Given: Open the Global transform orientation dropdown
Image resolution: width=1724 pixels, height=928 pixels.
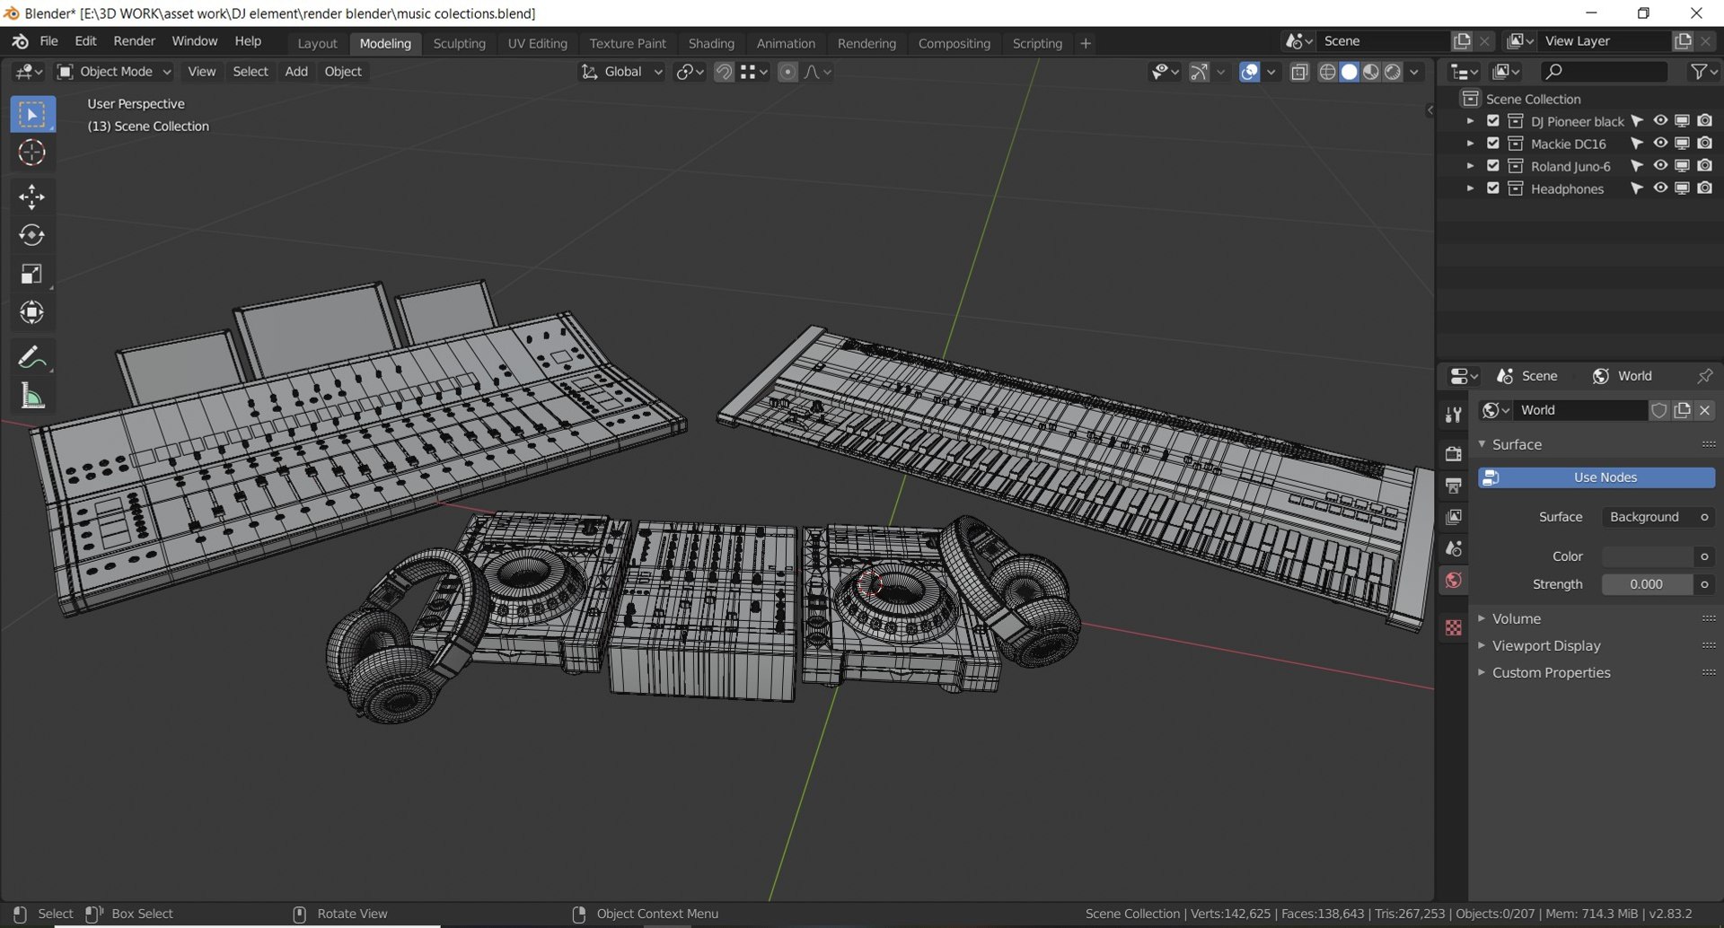Looking at the screenshot, I should tap(621, 72).
